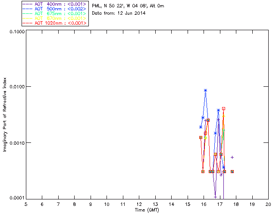Click the x-axis tick label 5
276x221 pixels.
click(x=26, y=204)
